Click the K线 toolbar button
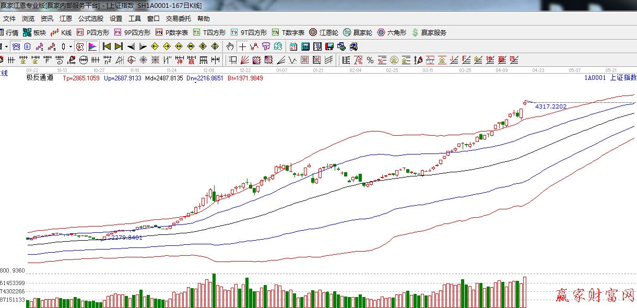637x308 pixels. tap(61, 32)
